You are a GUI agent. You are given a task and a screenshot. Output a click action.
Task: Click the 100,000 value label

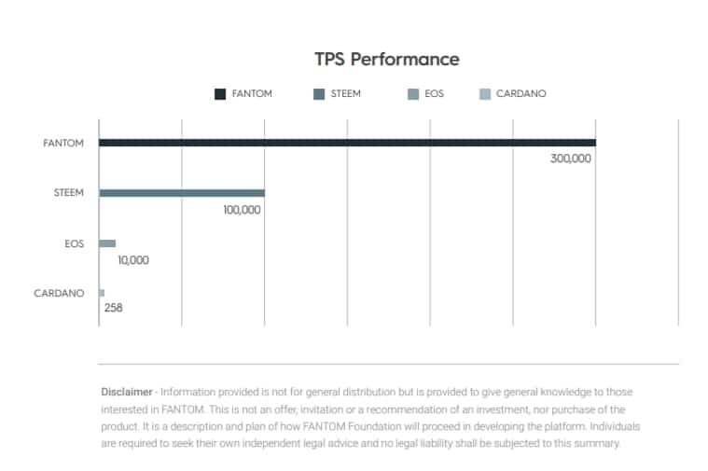click(242, 210)
